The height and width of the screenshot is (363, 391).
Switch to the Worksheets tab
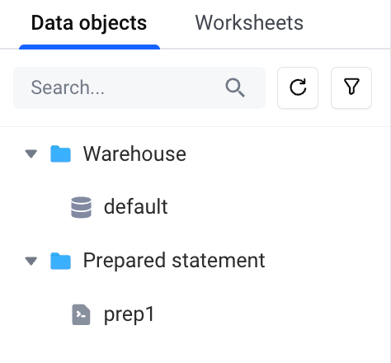249,23
